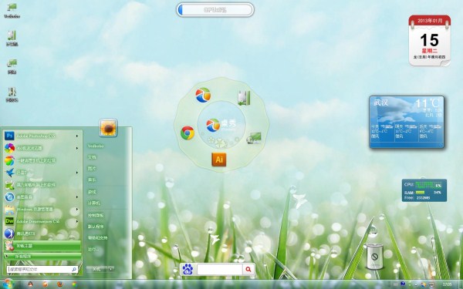Open the fourth desktop icon on the left
The width and height of the screenshot is (463, 289).
tap(12, 94)
